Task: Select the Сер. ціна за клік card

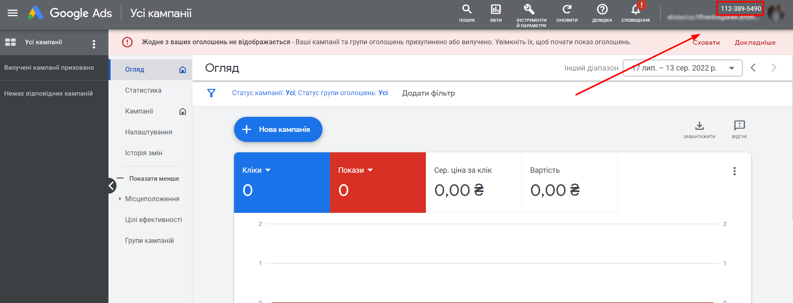Action: [473, 182]
